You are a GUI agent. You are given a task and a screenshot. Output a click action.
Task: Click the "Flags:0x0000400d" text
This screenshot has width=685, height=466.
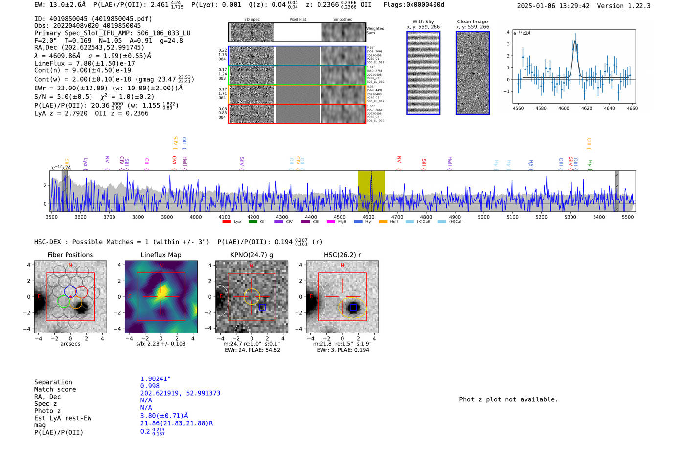(x=414, y=5)
